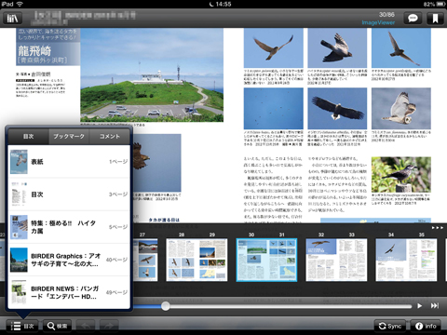This screenshot has height=335, width=447.
Task: Tap the battery indicator 82%
Action: [x=434, y=4]
